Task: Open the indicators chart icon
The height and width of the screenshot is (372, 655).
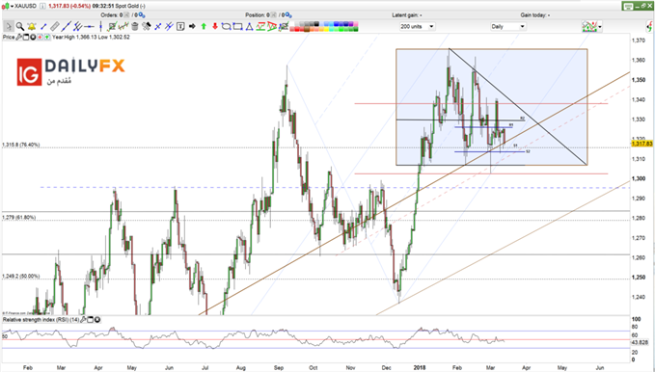Action: coord(589,26)
